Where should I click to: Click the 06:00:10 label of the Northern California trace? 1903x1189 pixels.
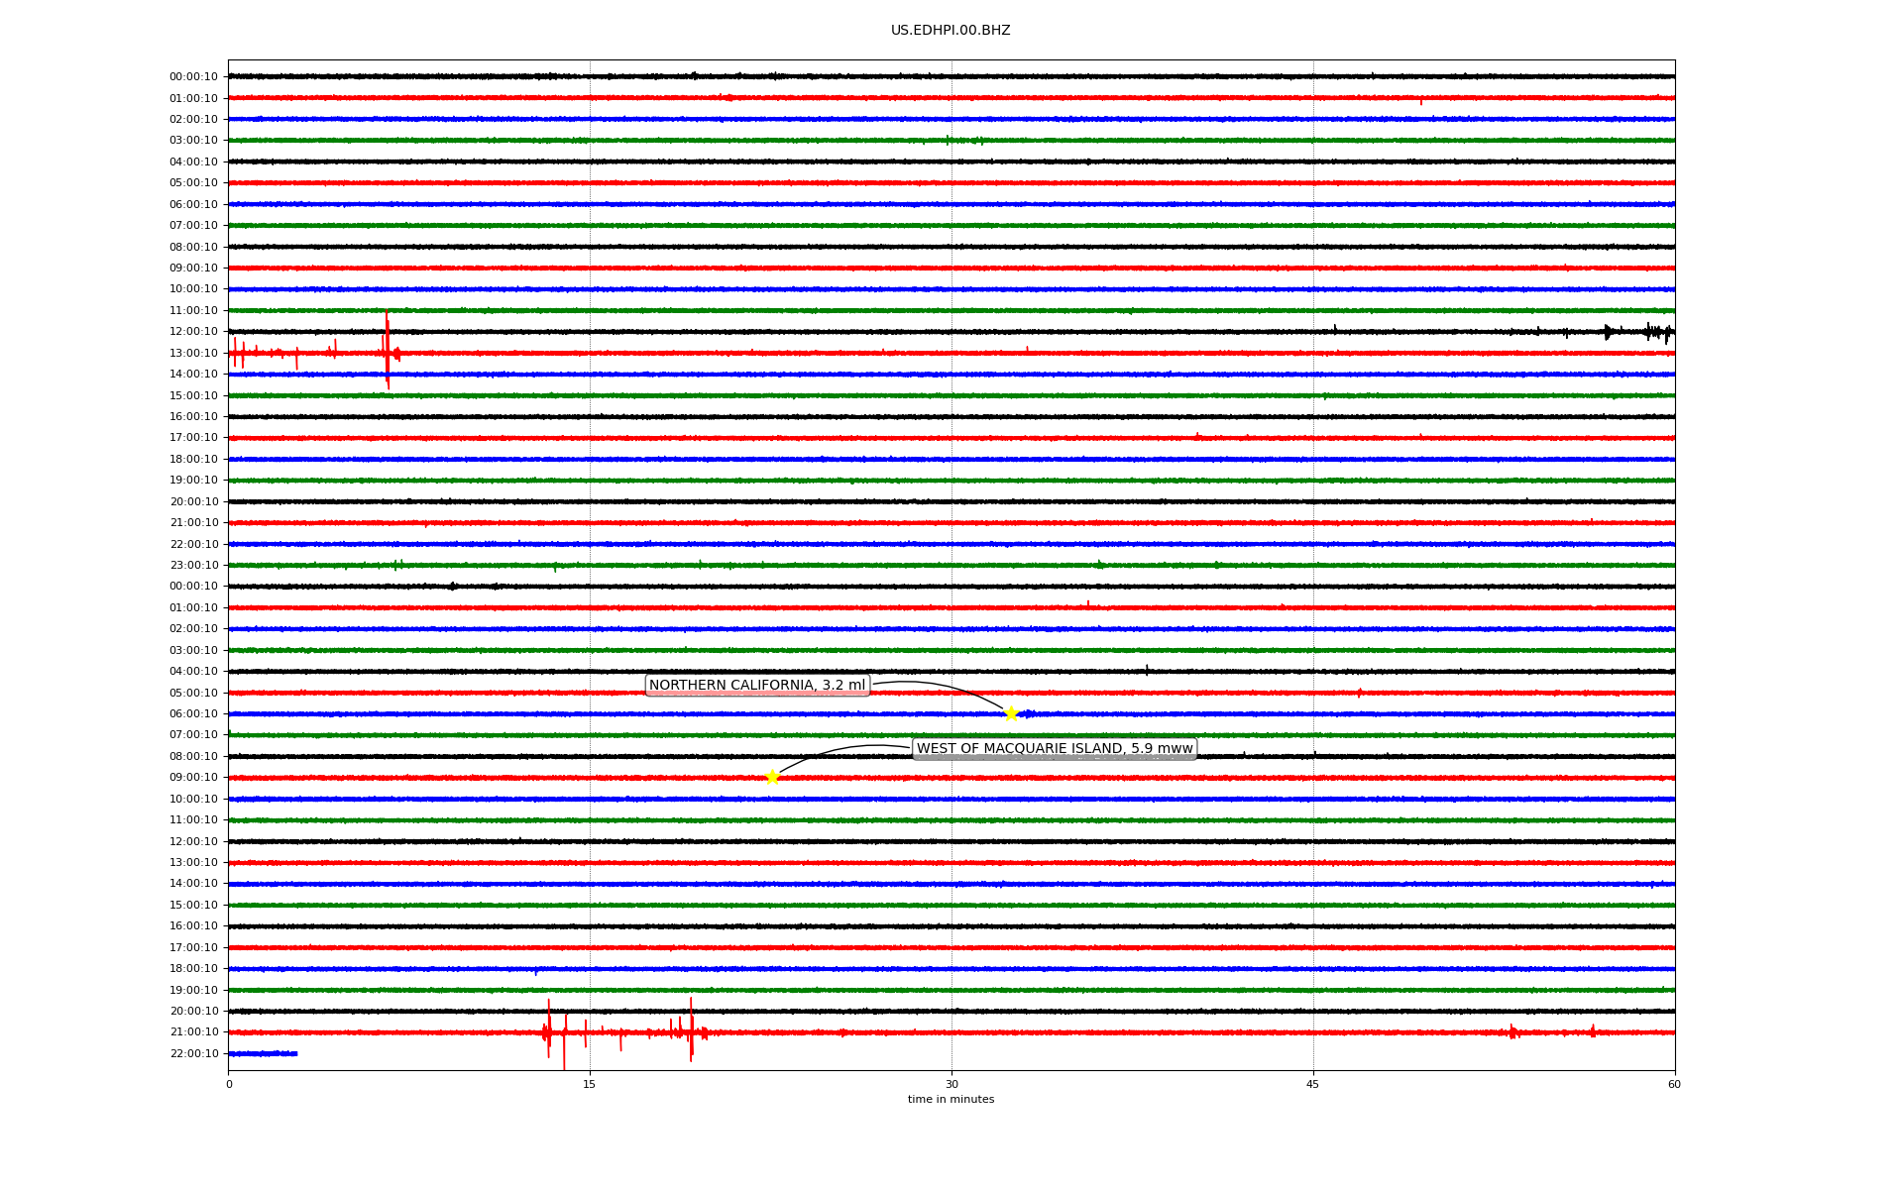[x=193, y=714]
